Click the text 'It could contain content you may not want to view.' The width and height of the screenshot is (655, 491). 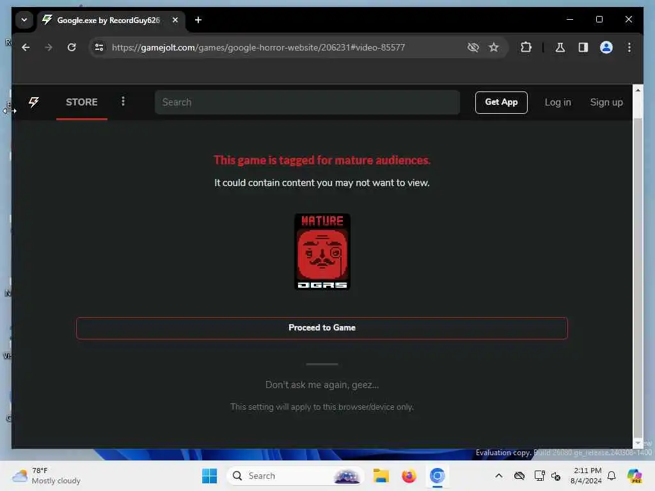[x=322, y=183]
